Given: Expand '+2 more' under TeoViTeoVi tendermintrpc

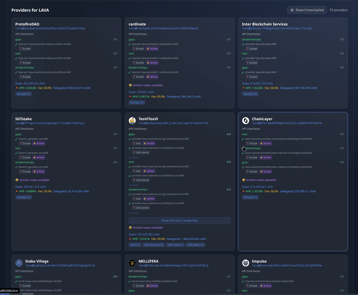Looking at the screenshot, I should click(134, 213).
